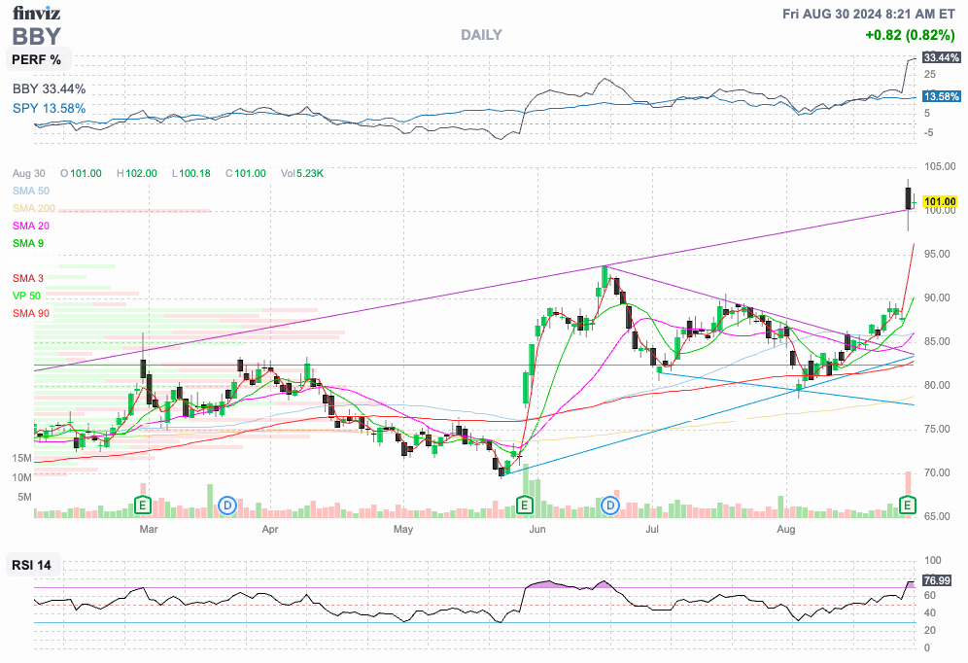
Task: Click the RSI axis value 100
Action: click(933, 561)
